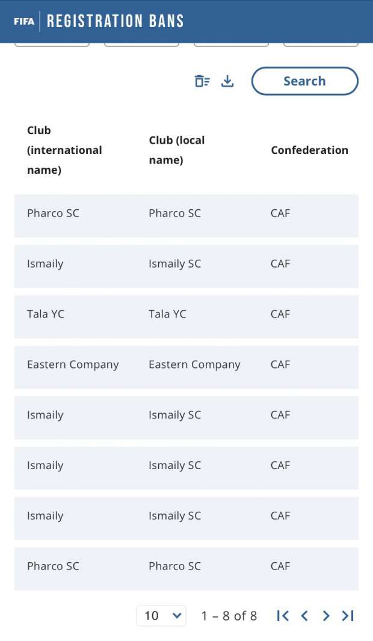Screen dimensions: 373x641
Task: Open the rows-per-page dropdown showing 10
Action: 161,616
